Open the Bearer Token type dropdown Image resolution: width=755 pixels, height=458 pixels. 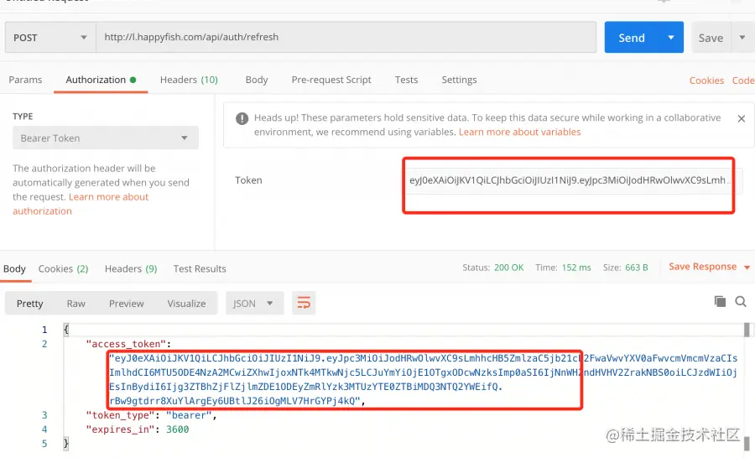point(106,138)
